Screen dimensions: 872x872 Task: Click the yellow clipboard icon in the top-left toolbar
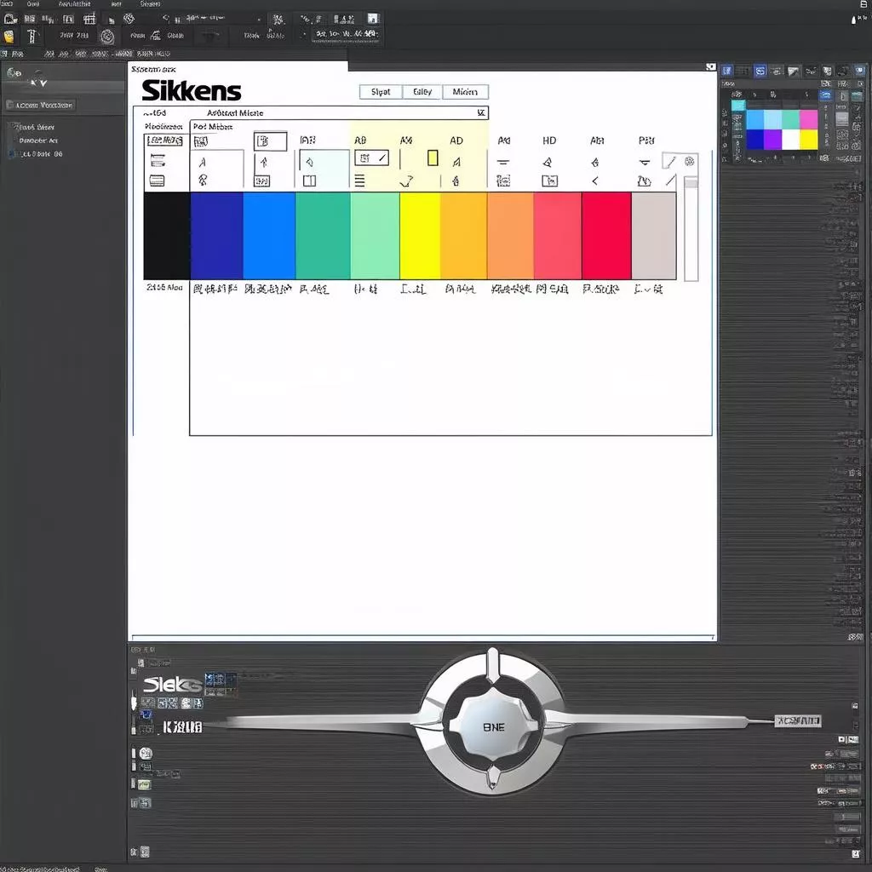tap(9, 36)
